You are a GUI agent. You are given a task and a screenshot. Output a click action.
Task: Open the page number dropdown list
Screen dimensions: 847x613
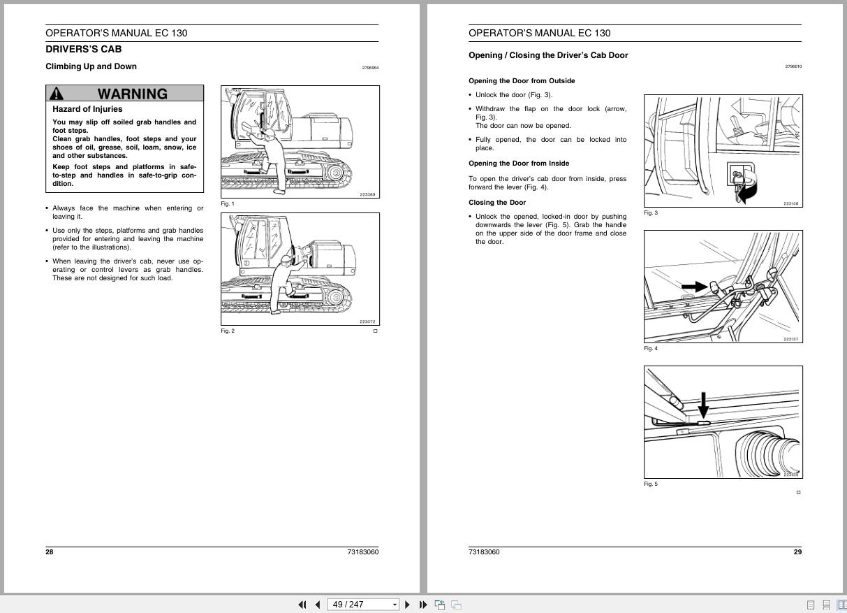395,604
